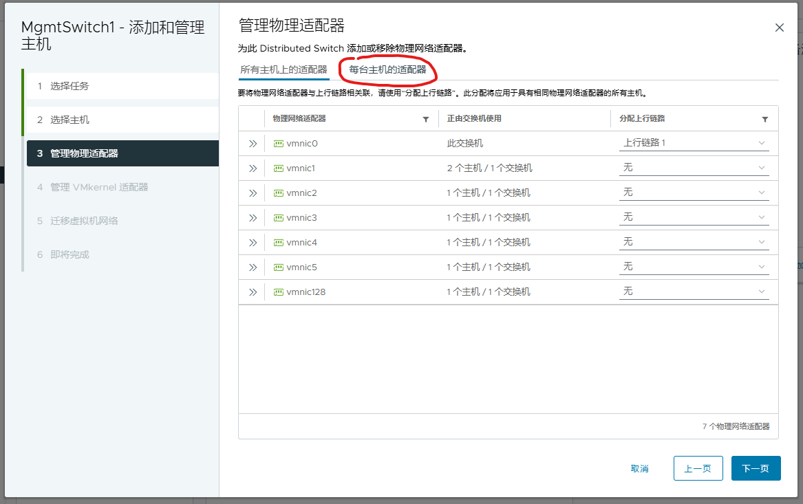
Task: Switch to 所有主机上的适配器 tab
Action: pos(283,69)
